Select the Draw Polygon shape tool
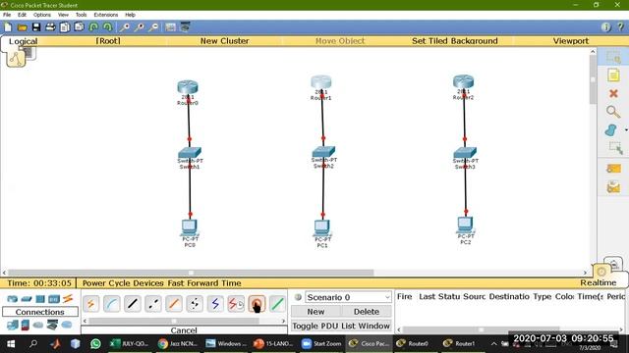 pyautogui.click(x=610, y=130)
